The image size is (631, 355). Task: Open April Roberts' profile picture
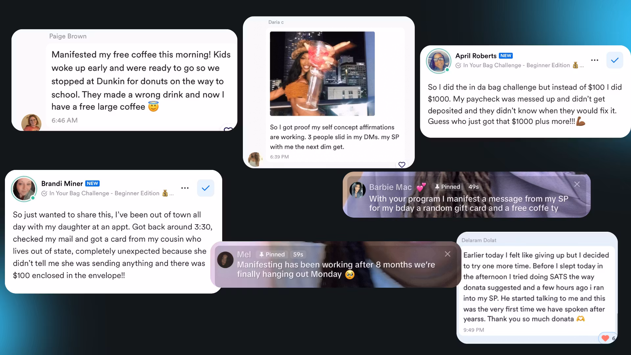438,61
